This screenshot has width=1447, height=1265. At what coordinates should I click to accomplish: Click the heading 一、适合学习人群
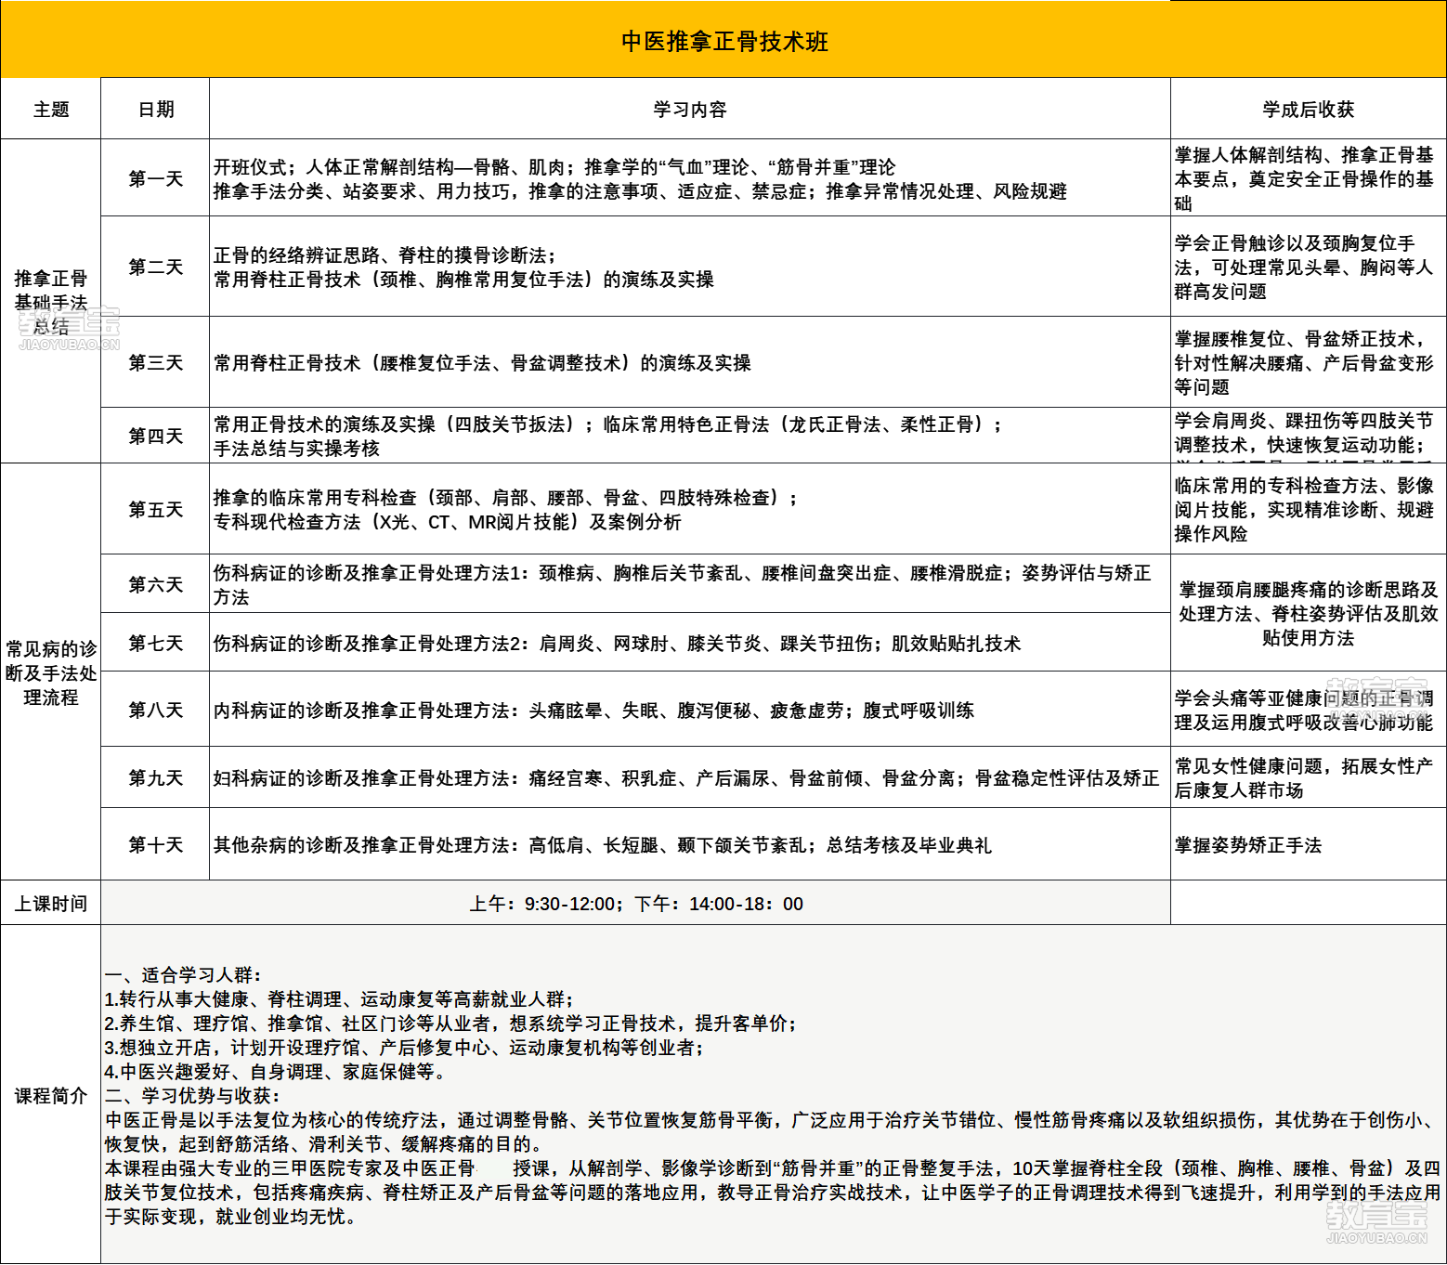pos(183,975)
